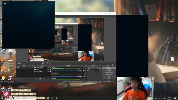
Task: Click webcam preview in OBS canvas
Action: pos(86,56)
